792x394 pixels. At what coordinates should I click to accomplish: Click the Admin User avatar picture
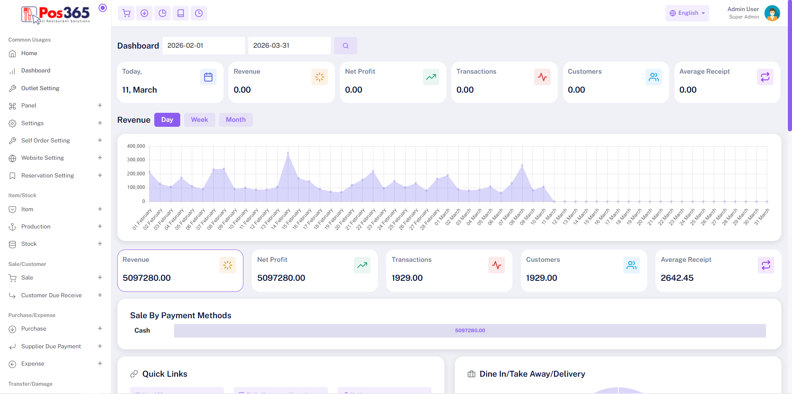(x=772, y=13)
